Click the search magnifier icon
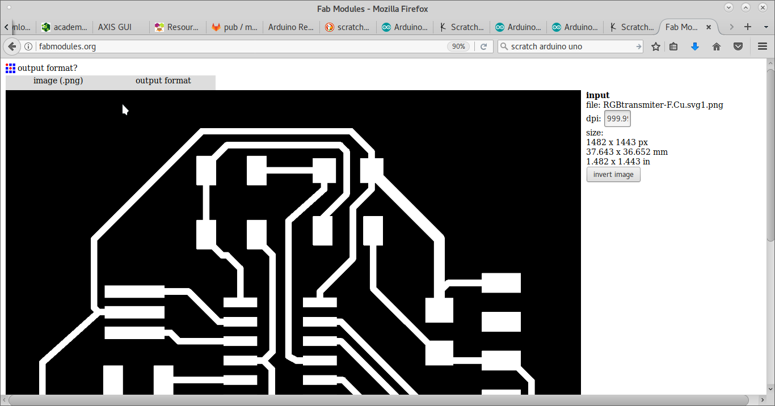The height and width of the screenshot is (406, 775). pos(503,46)
